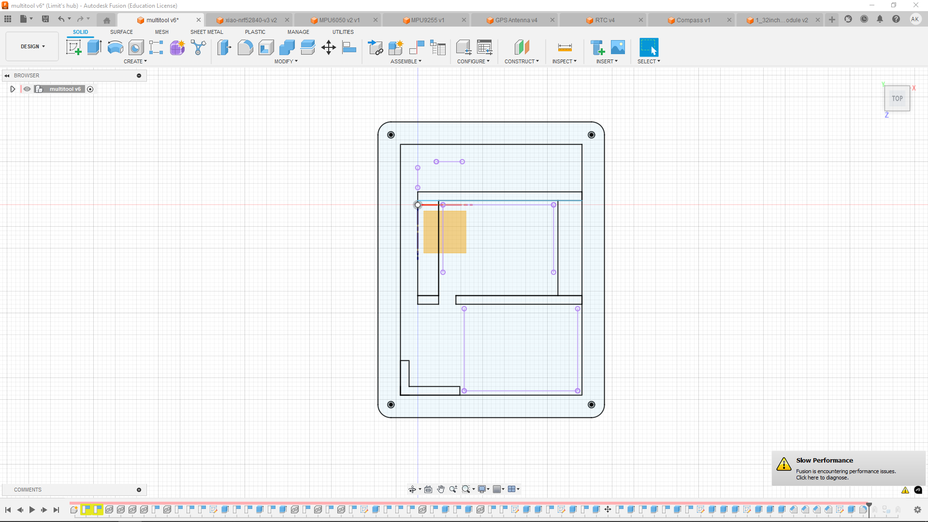Screen dimensions: 928x522
Task: Select the Revolve tool
Action: tap(115, 47)
